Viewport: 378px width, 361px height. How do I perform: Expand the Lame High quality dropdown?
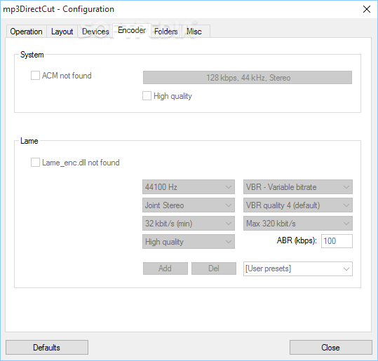[x=189, y=241]
